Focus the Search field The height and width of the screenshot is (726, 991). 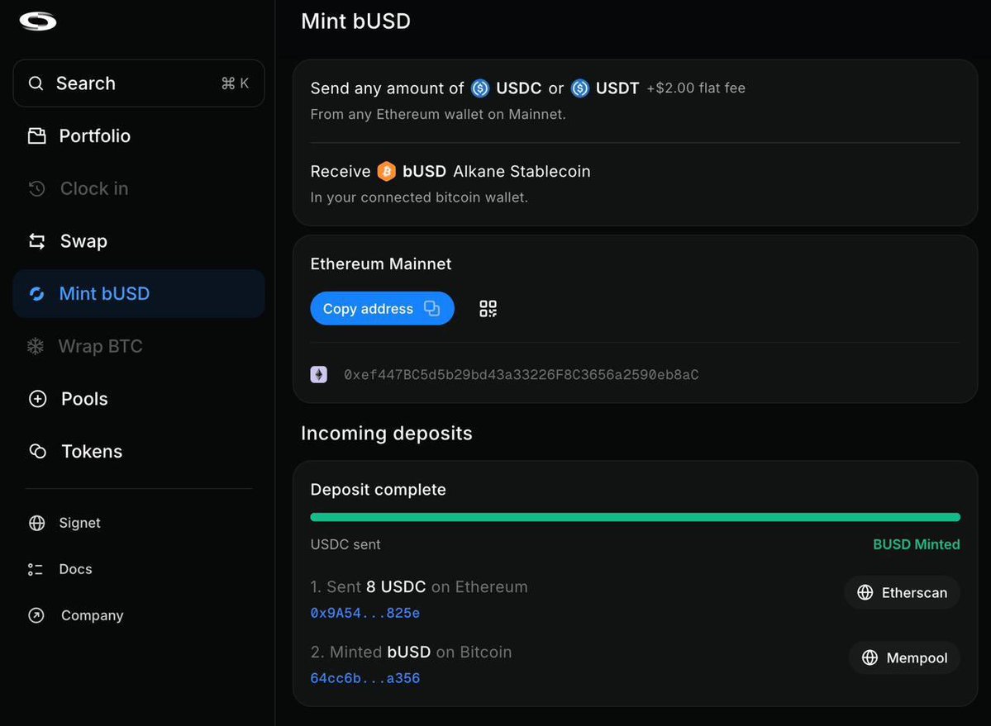138,83
